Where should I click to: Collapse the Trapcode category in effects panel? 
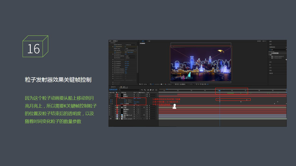[269, 51]
